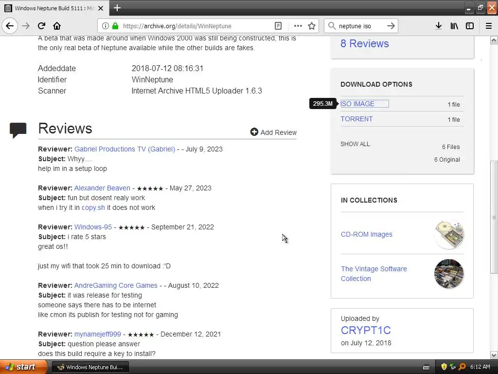Open Windows-95 reviewer profile
The width and height of the screenshot is (498, 374).
coord(93,227)
